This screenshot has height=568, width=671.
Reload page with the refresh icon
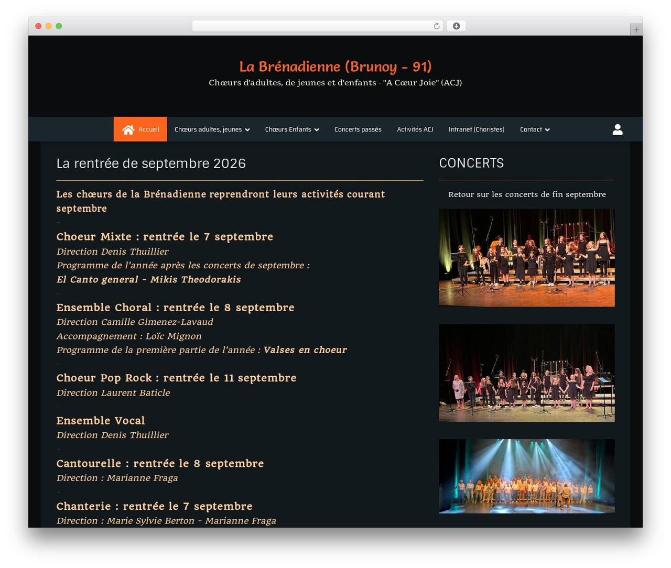(437, 26)
